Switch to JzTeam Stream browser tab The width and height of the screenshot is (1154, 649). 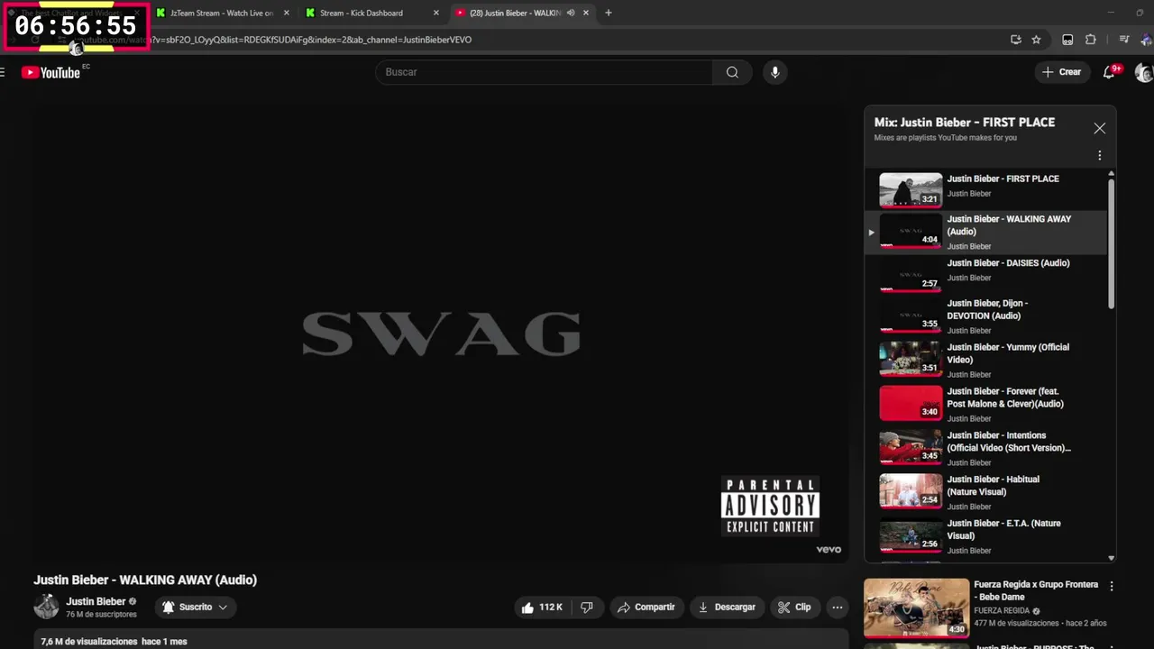pos(222,14)
